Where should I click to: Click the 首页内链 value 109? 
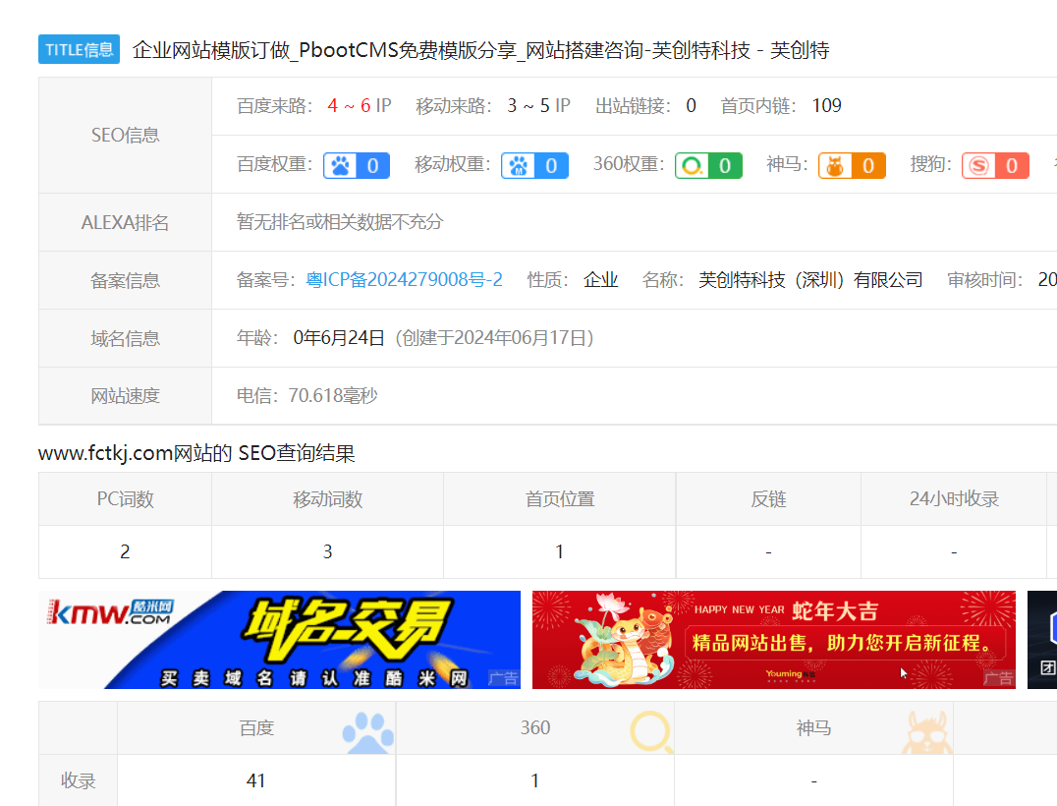(x=826, y=106)
